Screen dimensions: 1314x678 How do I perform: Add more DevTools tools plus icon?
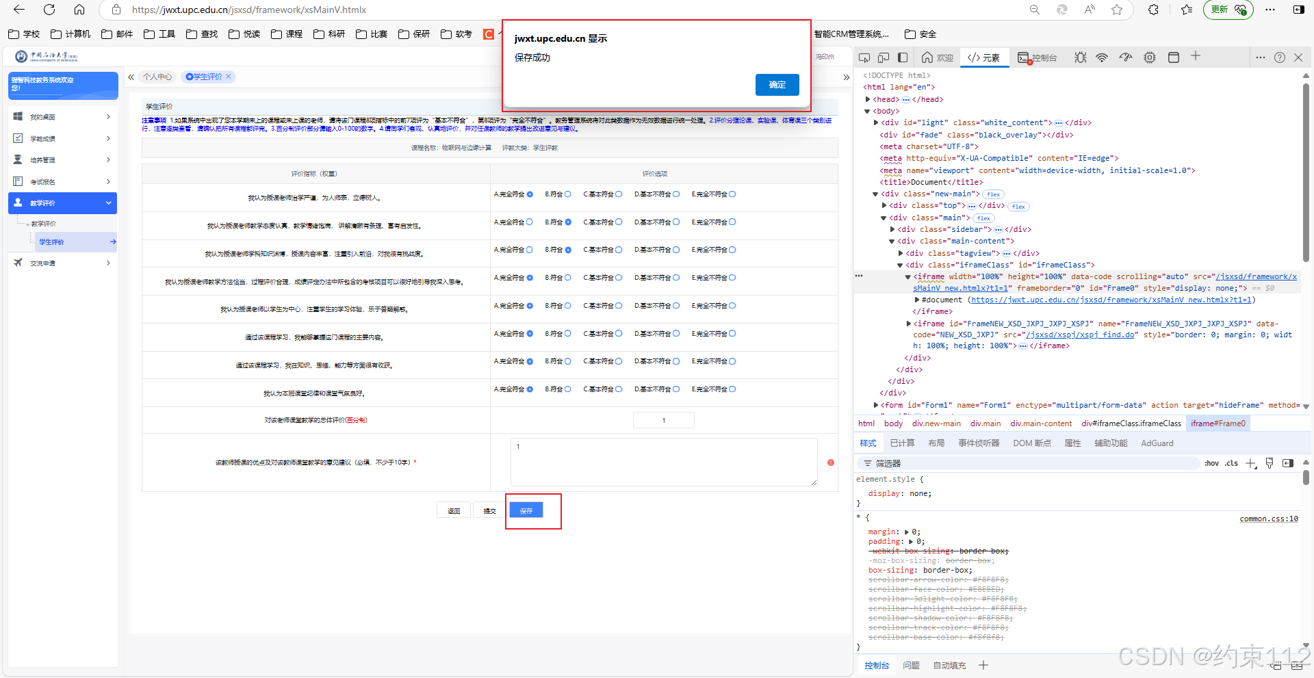[x=1196, y=56]
